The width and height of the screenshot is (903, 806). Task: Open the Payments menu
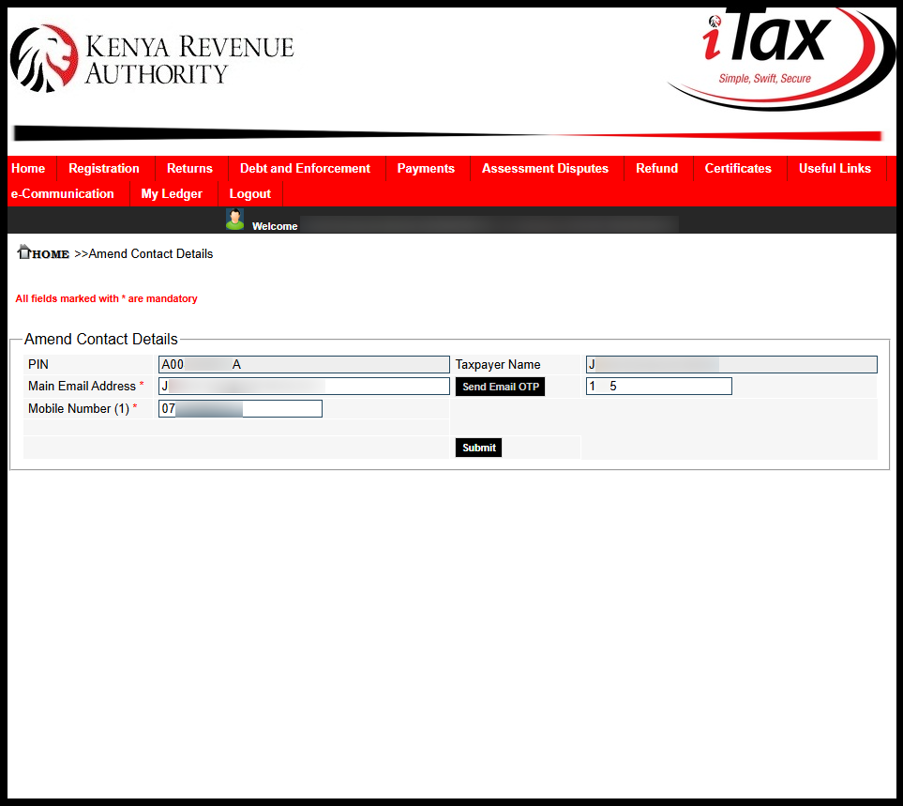pyautogui.click(x=426, y=168)
